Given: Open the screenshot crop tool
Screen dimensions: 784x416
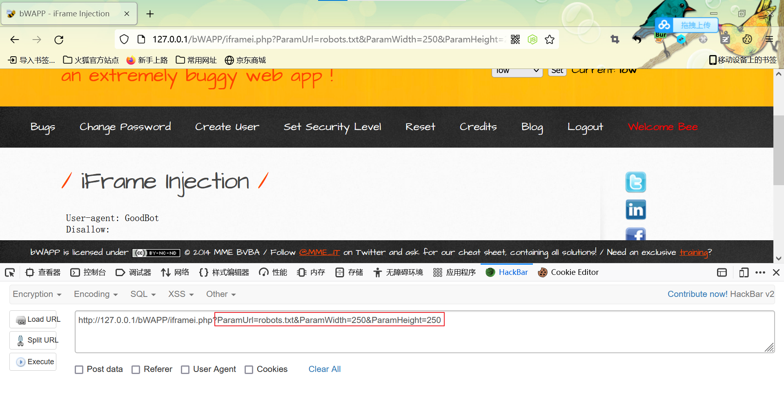Looking at the screenshot, I should (x=615, y=39).
